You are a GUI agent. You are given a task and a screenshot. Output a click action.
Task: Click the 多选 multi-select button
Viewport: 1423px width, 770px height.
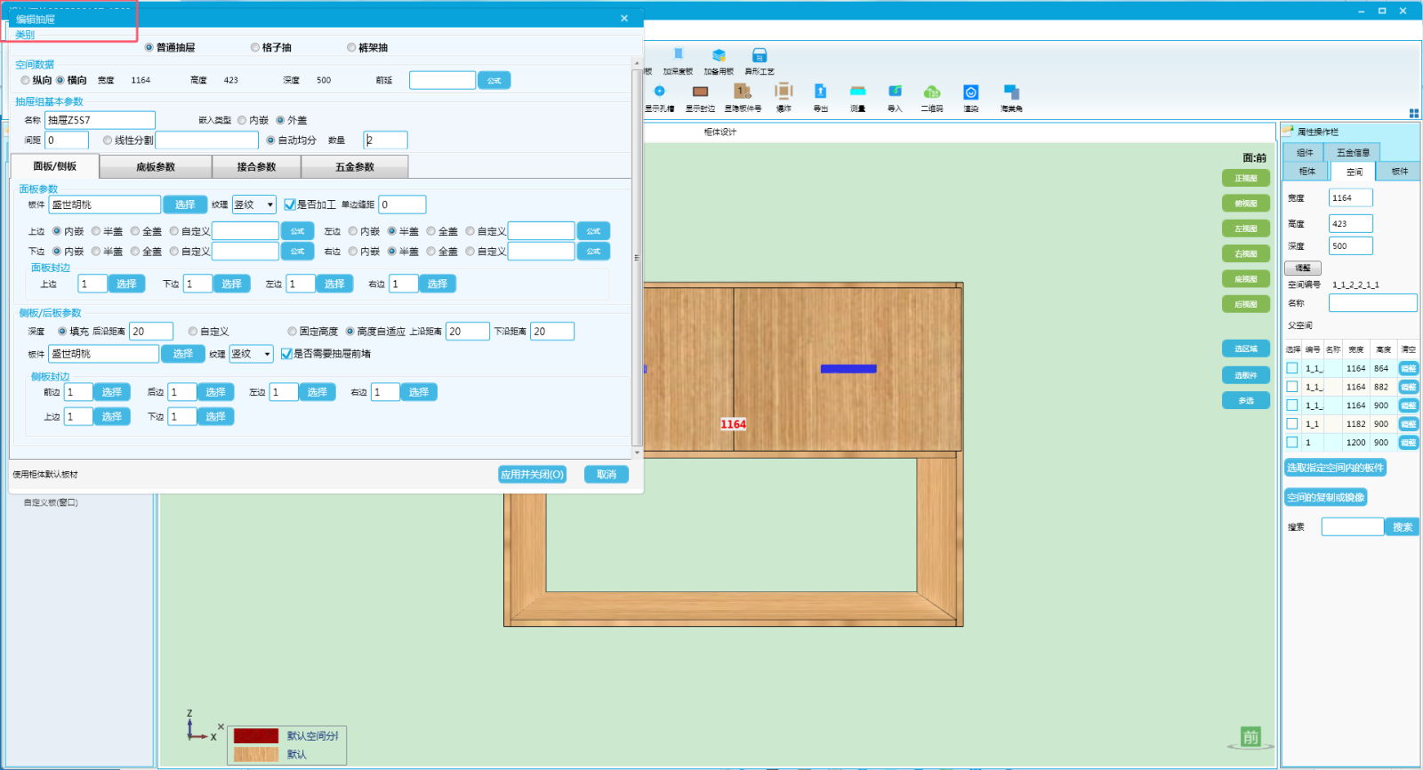1246,401
